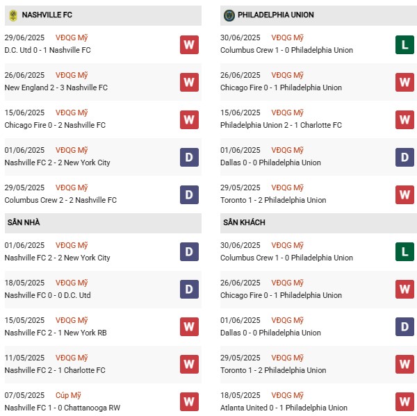Click the Philadelphia Union team crest

229,15
